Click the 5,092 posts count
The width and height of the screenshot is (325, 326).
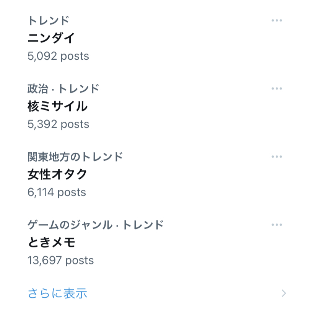coord(58,56)
